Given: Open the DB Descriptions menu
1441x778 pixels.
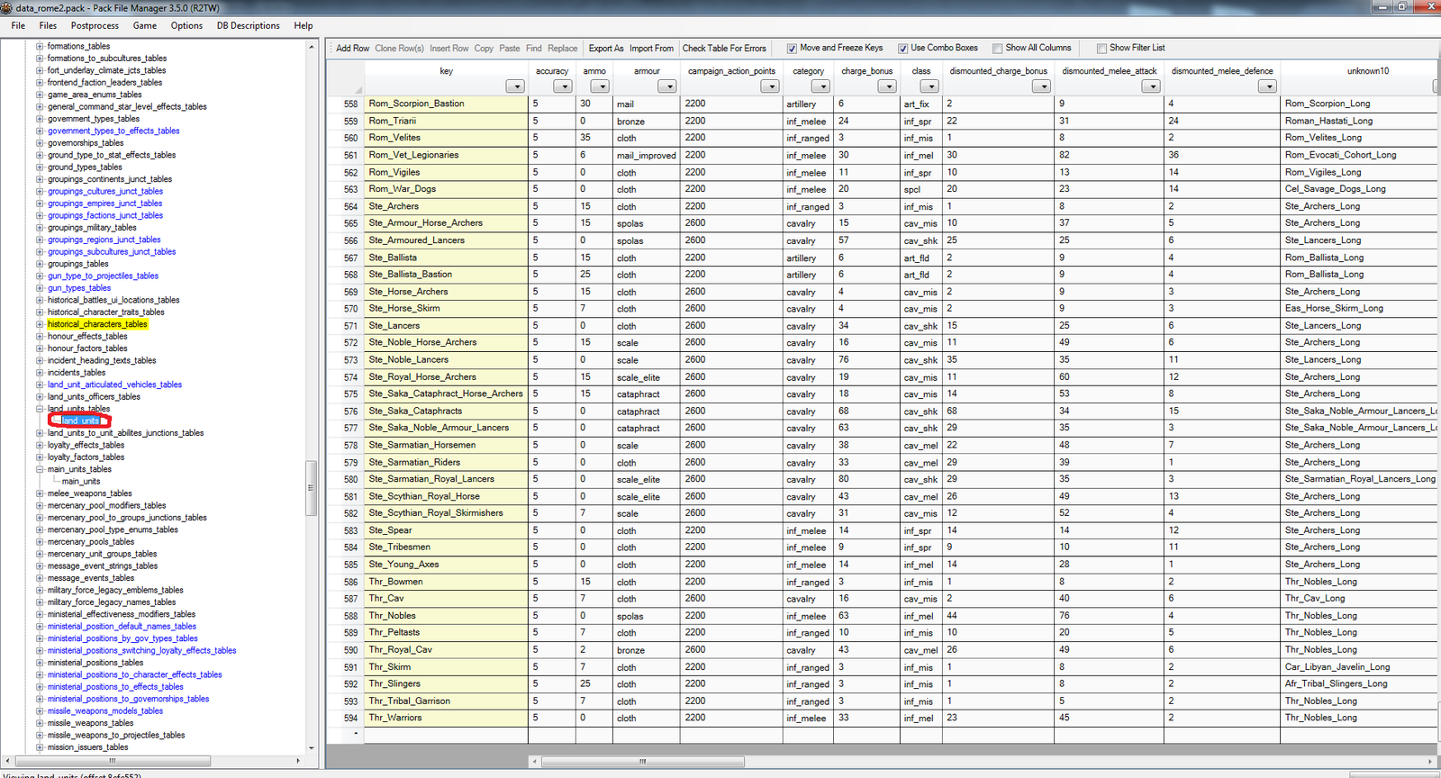Looking at the screenshot, I should [x=248, y=26].
